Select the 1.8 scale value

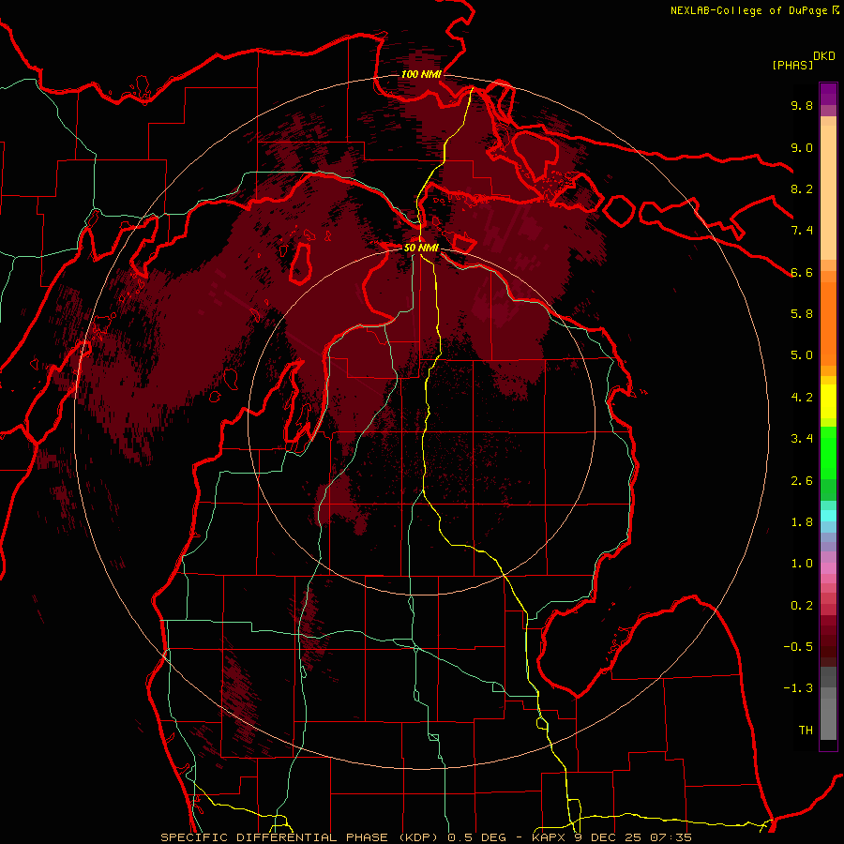tap(802, 522)
